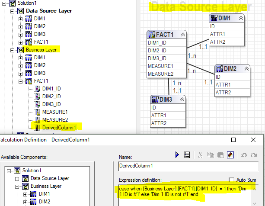
Task: Collapse the DIM2 diagram table chevron
Action: 246,69
